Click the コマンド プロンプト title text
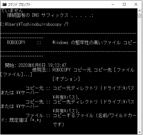Screen dimensions: 143x135 [x=19, y=5]
